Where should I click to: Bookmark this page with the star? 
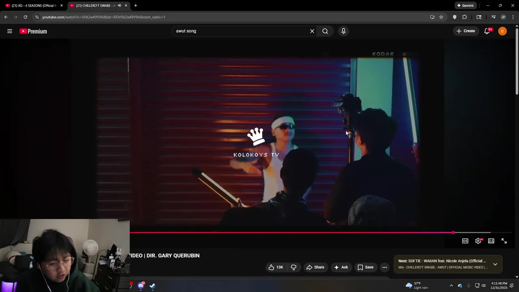click(441, 17)
